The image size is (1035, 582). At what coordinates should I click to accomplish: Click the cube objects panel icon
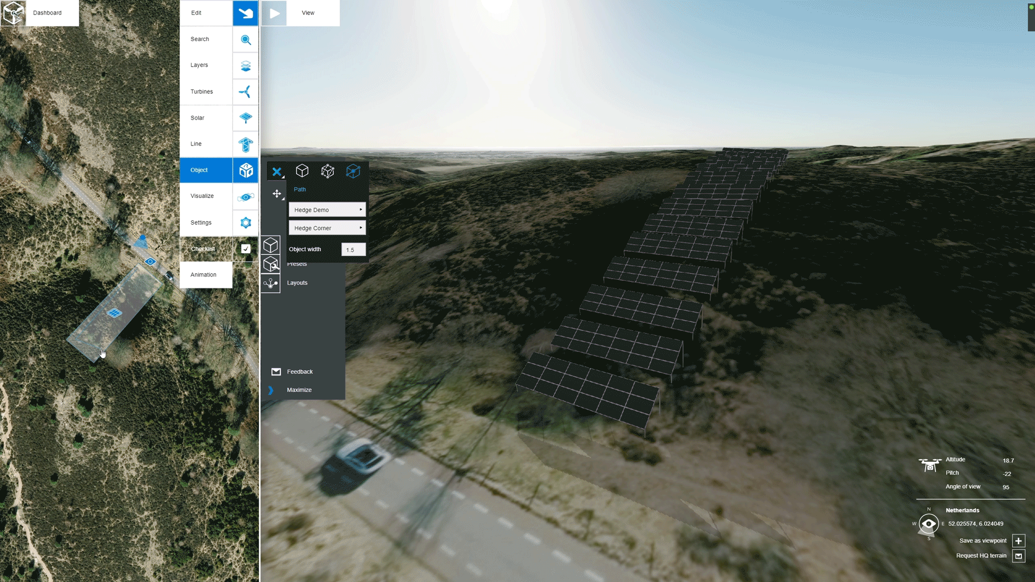271,245
